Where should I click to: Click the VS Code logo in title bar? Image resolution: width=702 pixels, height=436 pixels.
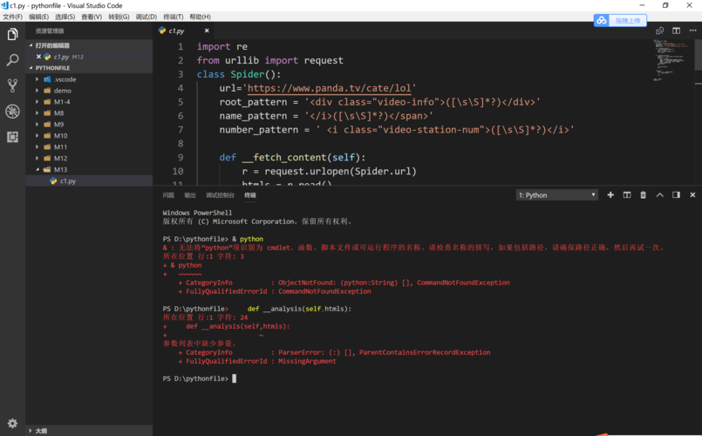point(4,5)
